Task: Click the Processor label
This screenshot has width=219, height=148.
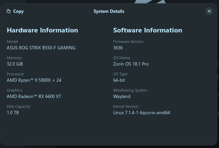Action: [x=15, y=74]
